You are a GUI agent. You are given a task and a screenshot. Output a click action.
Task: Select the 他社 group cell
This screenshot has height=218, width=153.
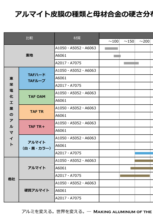[x=12, y=180]
